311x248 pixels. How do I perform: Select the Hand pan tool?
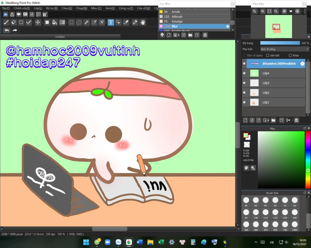(x=143, y=22)
